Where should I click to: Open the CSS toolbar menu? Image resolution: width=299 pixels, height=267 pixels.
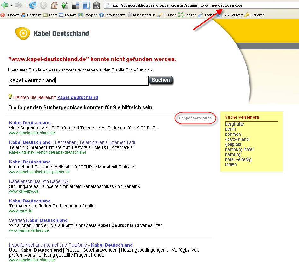tap(53, 15)
